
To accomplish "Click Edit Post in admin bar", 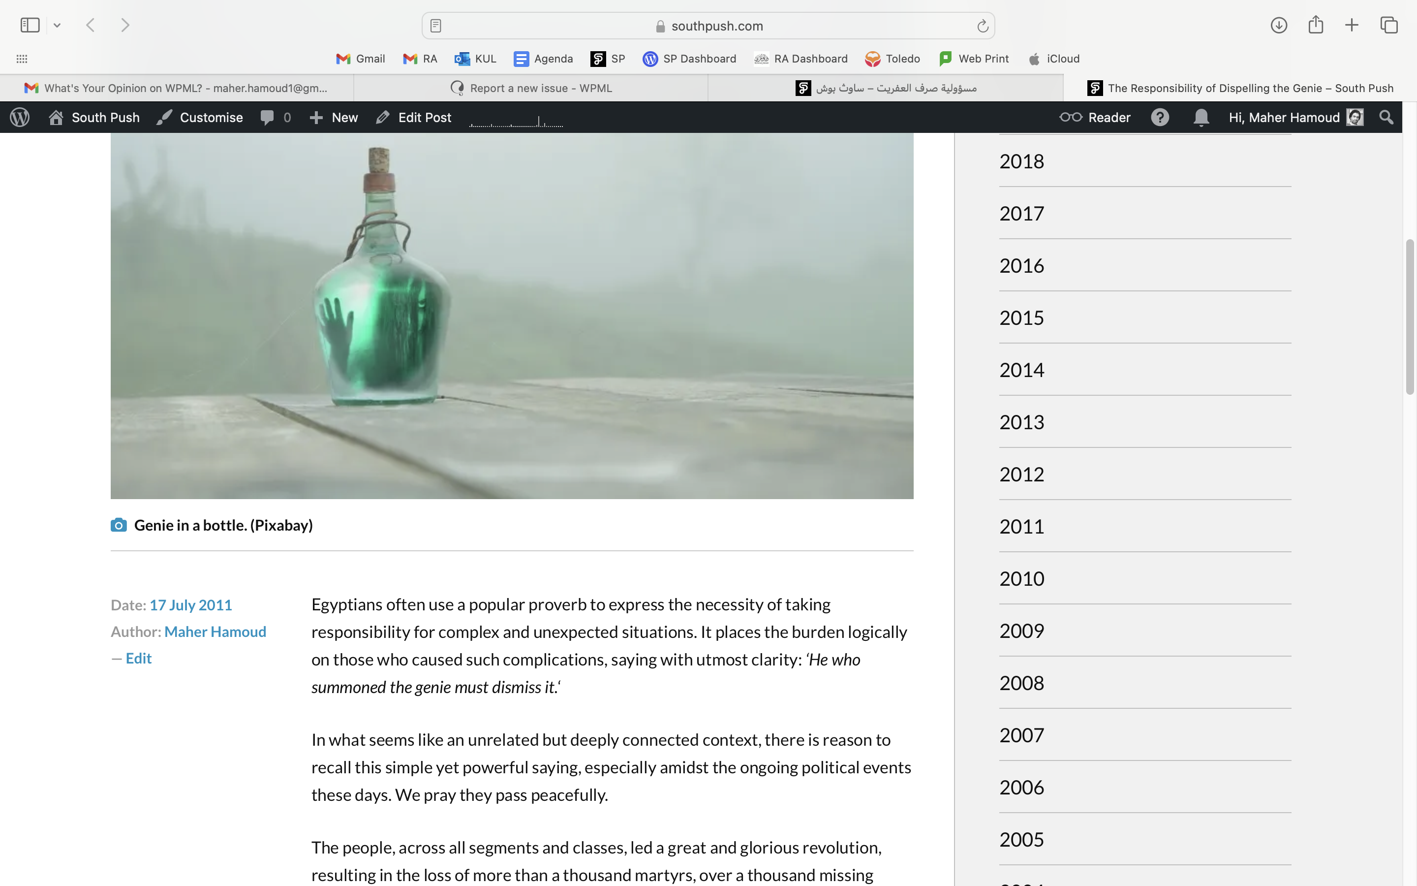I will pyautogui.click(x=413, y=117).
